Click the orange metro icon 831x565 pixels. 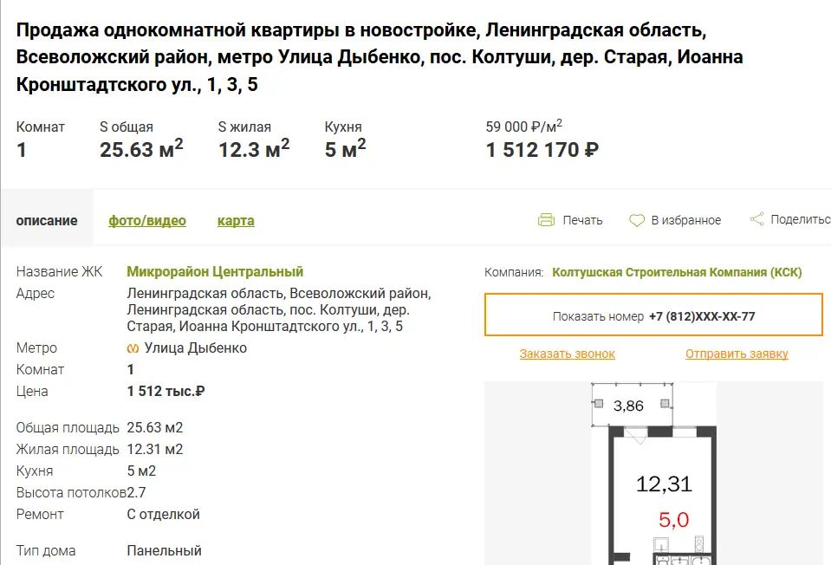133,348
